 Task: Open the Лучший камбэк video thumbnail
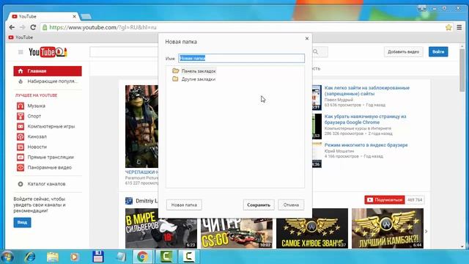coord(388,228)
